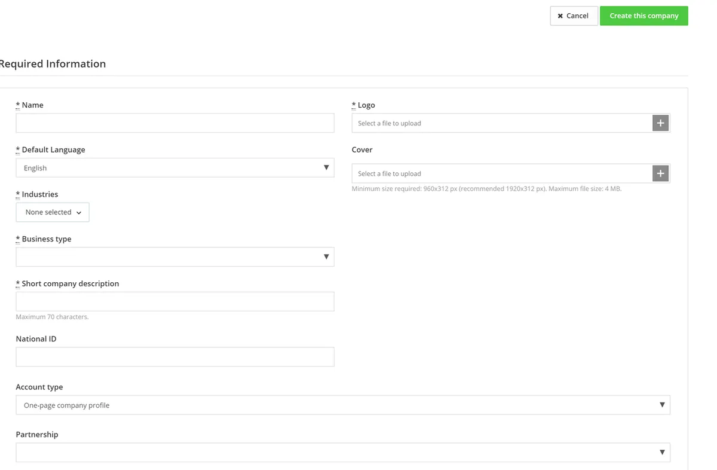
Task: Click the Default Language label
Action: pos(51,150)
